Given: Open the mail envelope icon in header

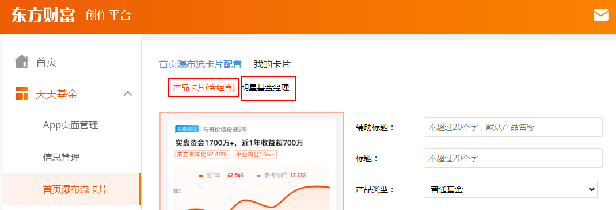Looking at the screenshot, I should (x=600, y=15).
